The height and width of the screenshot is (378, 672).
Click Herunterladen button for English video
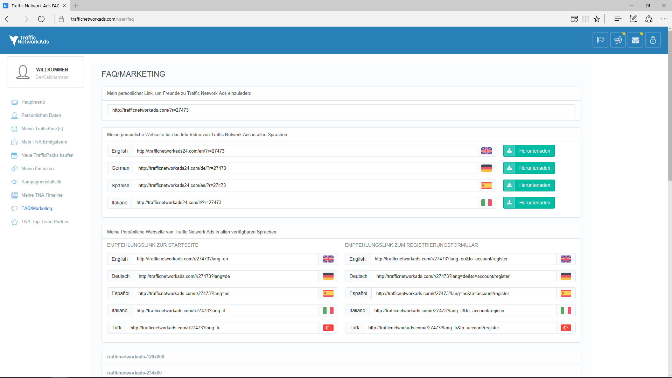pyautogui.click(x=528, y=151)
